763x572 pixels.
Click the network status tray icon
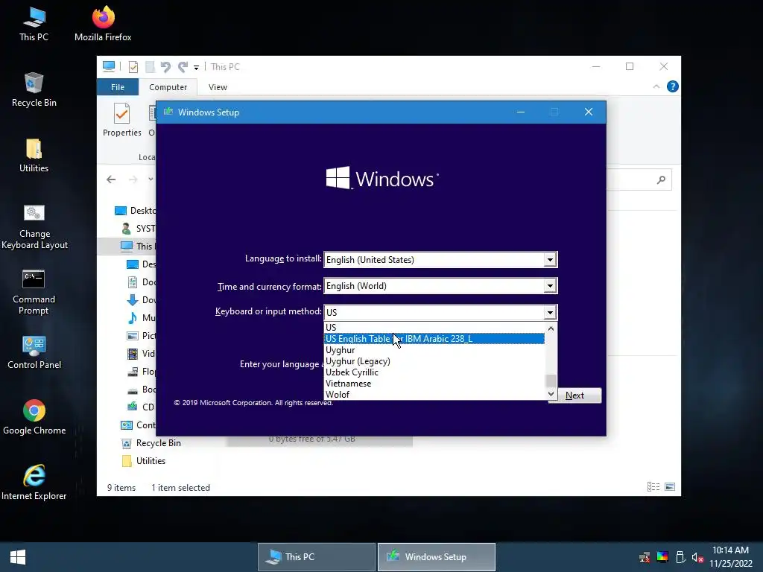(x=645, y=557)
